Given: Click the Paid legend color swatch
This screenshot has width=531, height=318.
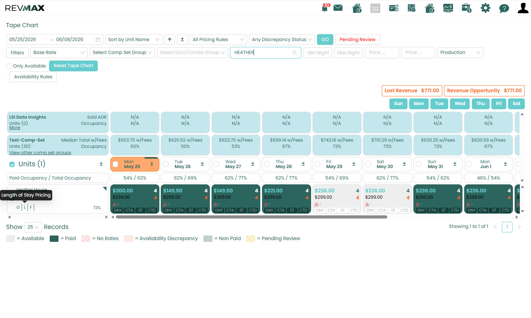Looking at the screenshot, I should 54,239.
